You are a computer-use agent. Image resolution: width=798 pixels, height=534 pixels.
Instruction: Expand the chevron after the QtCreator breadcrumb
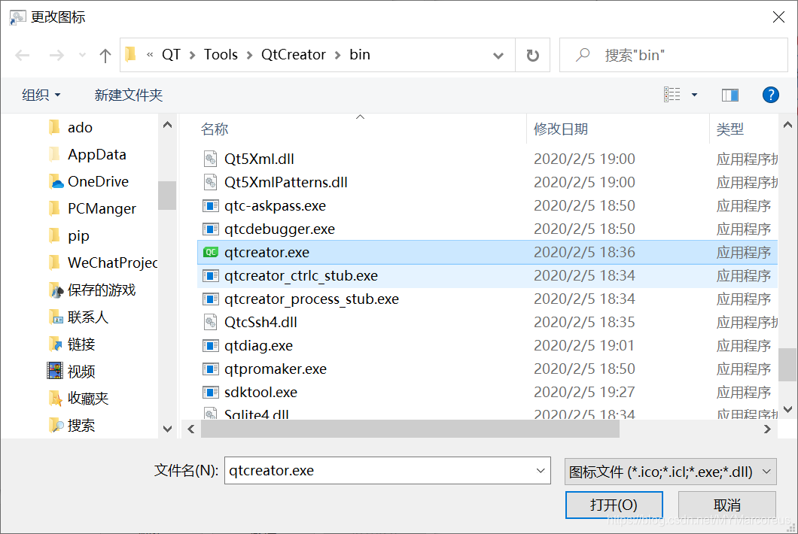(x=337, y=55)
